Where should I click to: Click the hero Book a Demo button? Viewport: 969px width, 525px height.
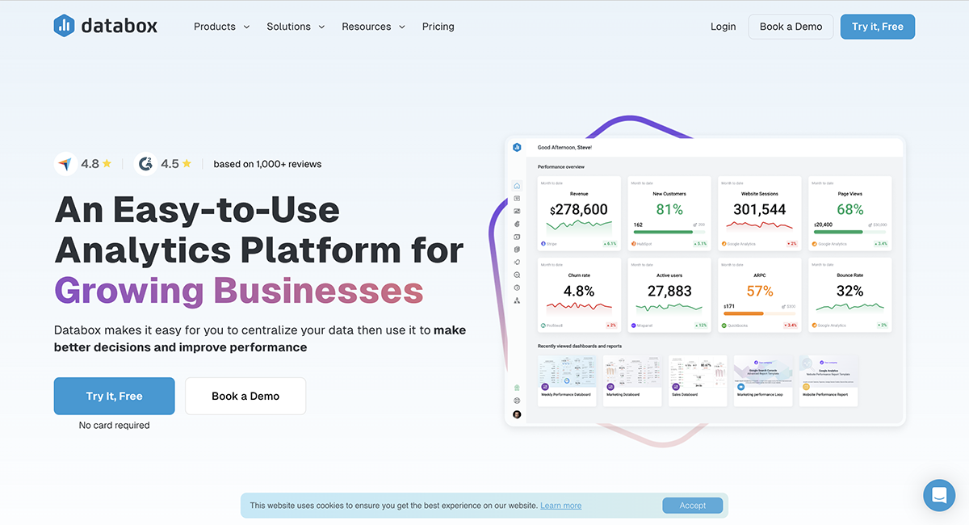(245, 396)
